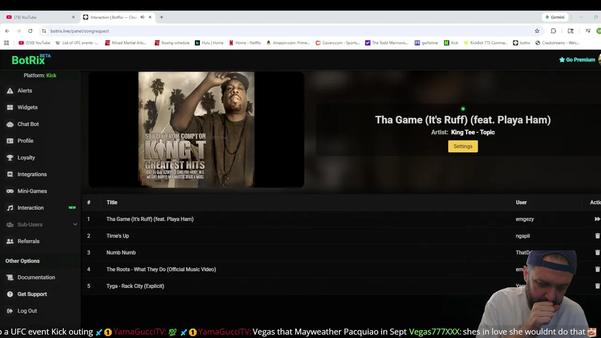Image resolution: width=601 pixels, height=338 pixels.
Task: Open Kick bookmark
Action: (x=451, y=43)
